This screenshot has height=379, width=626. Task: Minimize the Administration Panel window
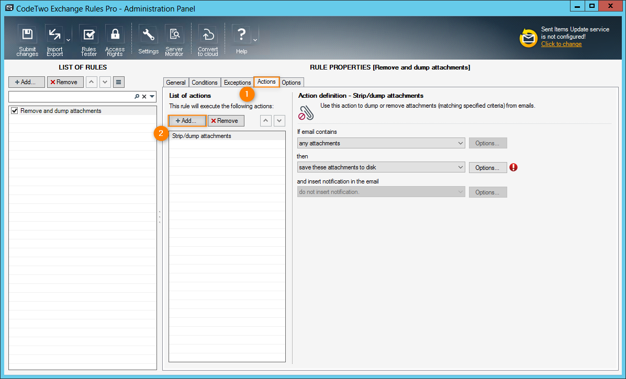pos(577,6)
